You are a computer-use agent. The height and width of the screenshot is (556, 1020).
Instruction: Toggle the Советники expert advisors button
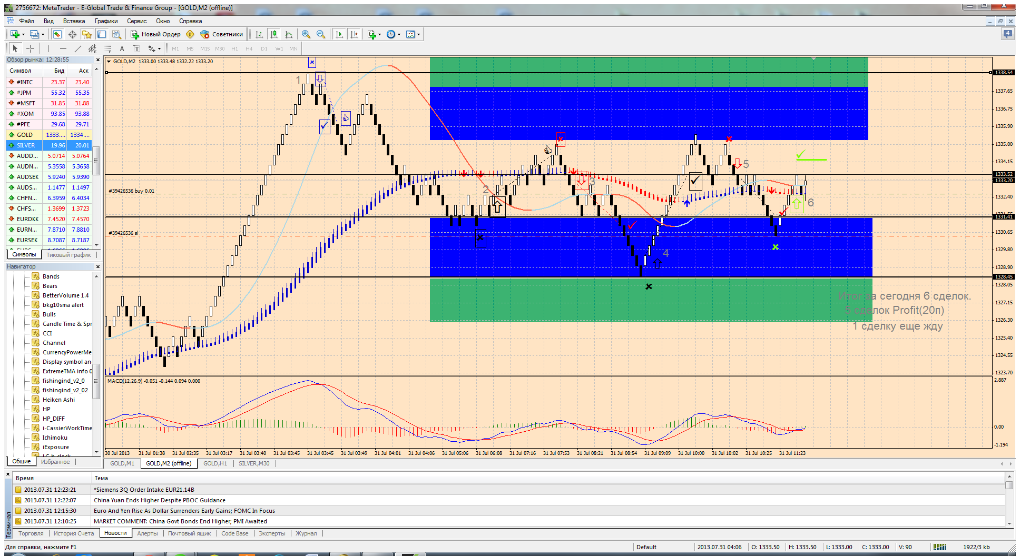(x=222, y=34)
